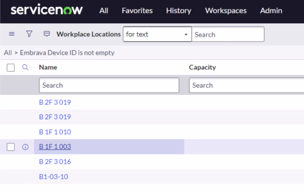The height and width of the screenshot is (192, 304).
Task: Open the list context menu icon
Action: tap(11, 34)
